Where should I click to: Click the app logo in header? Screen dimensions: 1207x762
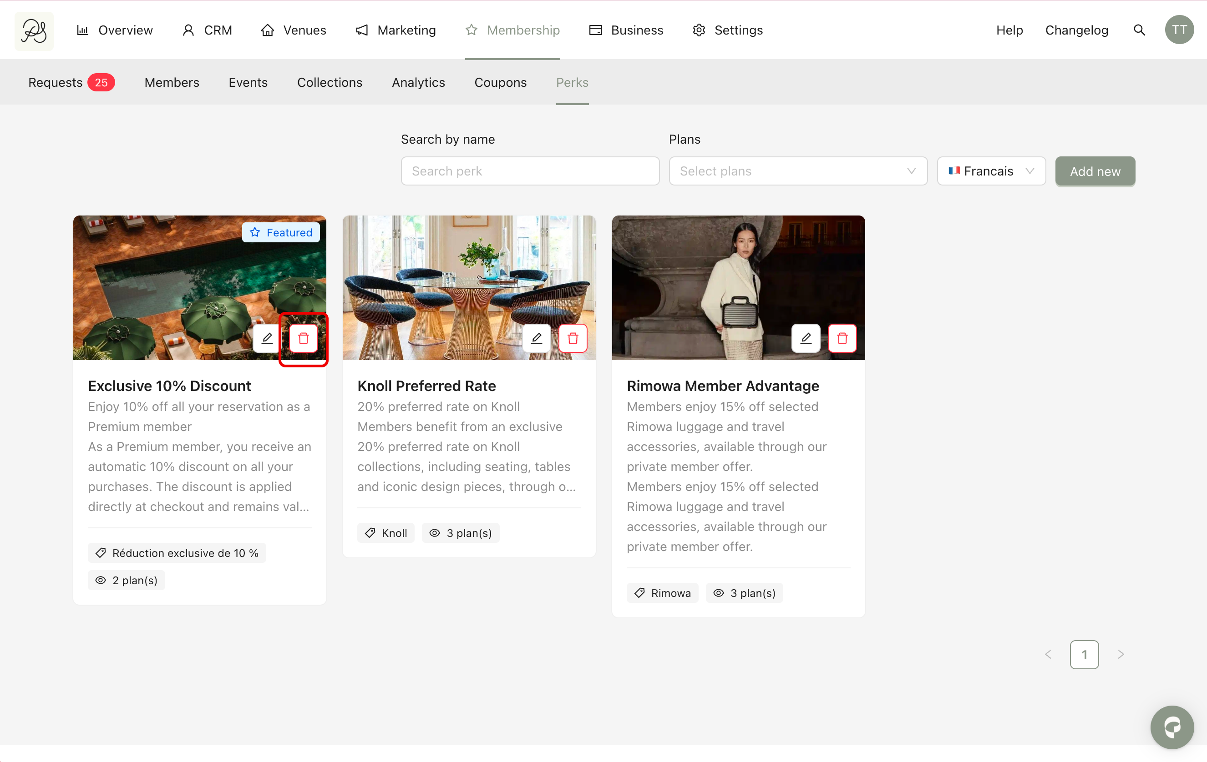tap(34, 30)
